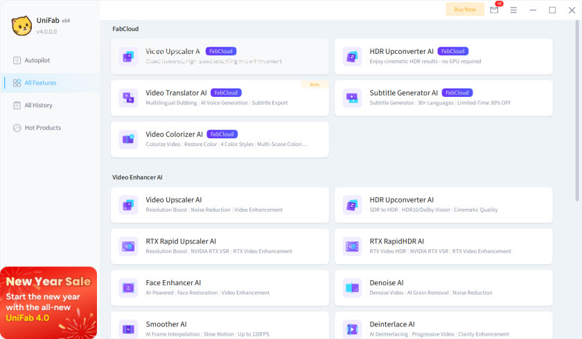
Task: Click the Smoother AI icon
Action: (128, 329)
